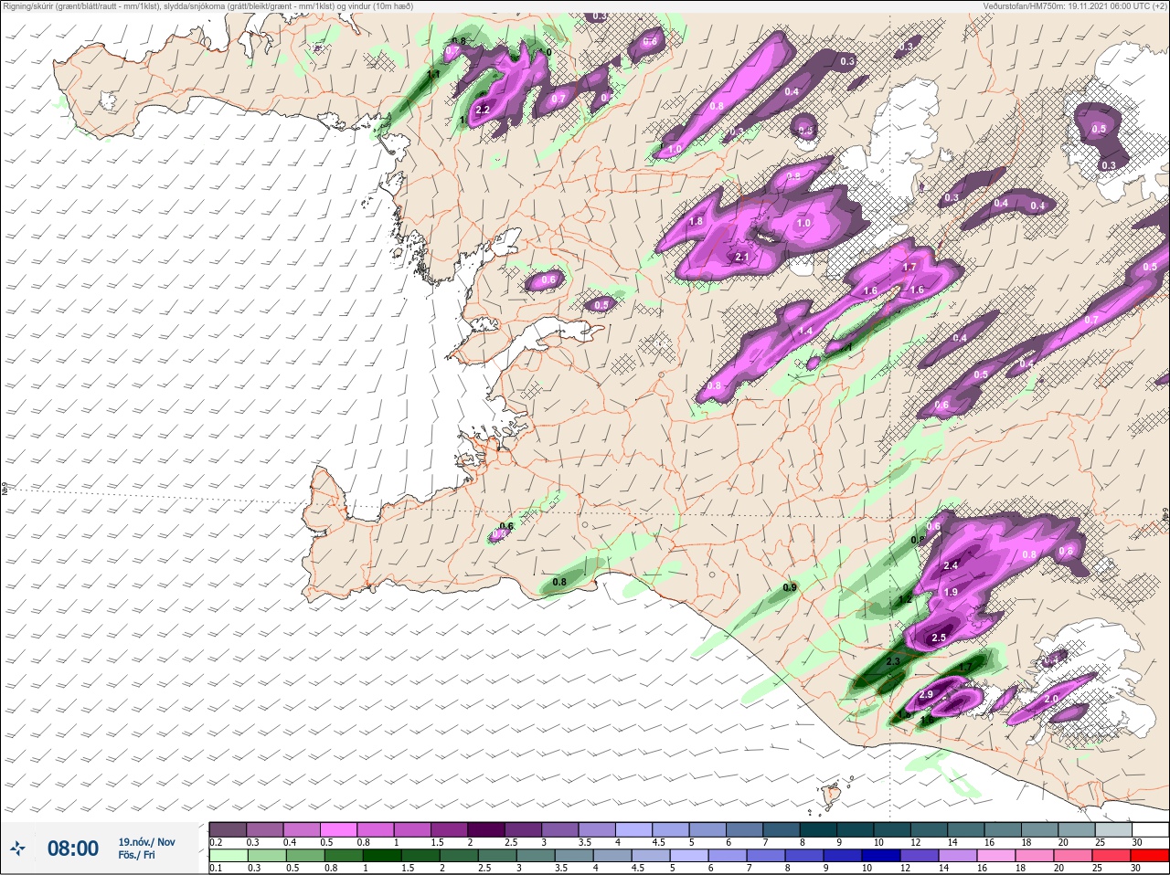Image resolution: width=1170 pixels, height=875 pixels.
Task: Click the 2.4 precipitation value on the map
Action: pos(950,566)
